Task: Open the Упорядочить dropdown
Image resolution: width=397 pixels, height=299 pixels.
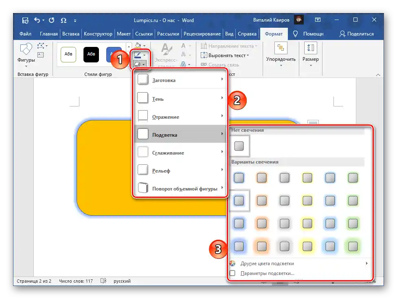Action: [x=281, y=55]
